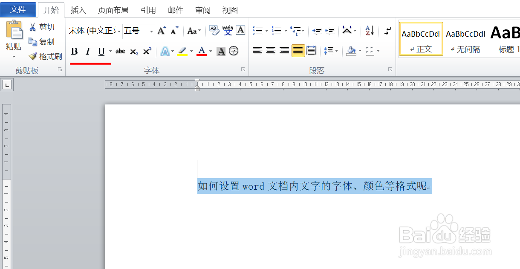This screenshot has width=520, height=269.
Task: Toggle Subscript formatting
Action: pyautogui.click(x=134, y=51)
